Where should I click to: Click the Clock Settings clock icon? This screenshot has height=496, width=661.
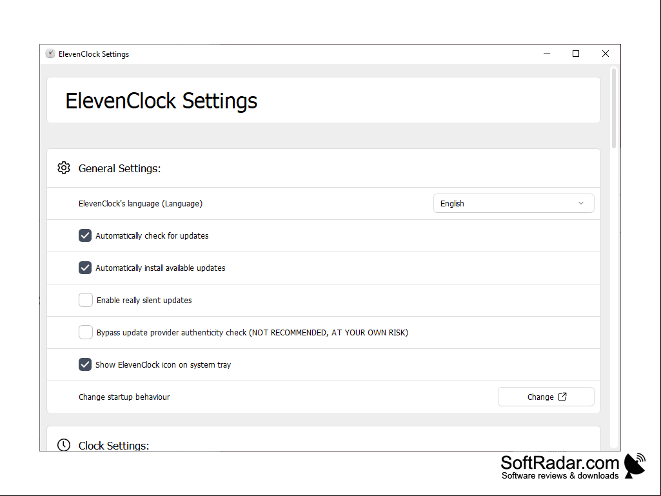coord(64,444)
